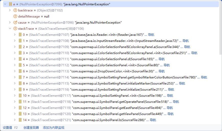The width and height of the screenshot is (222, 131).
Task: Expand the backtrace field node
Action: click(x=10, y=10)
